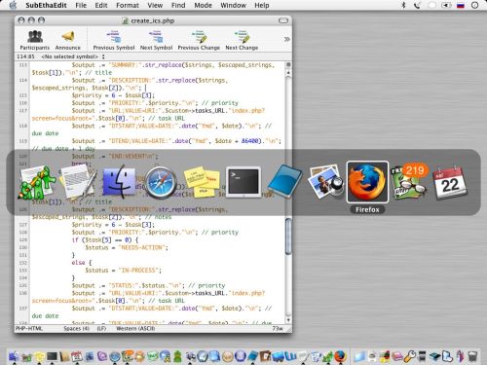
Task: Open the Trash in the Dock
Action: [472, 356]
